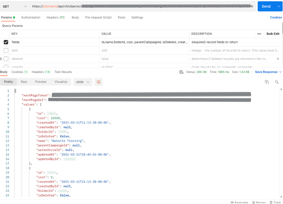Viewport: 283px width, 204px height.
Task: Uncheck the 'fields' query param checkbox
Action: click(6, 42)
